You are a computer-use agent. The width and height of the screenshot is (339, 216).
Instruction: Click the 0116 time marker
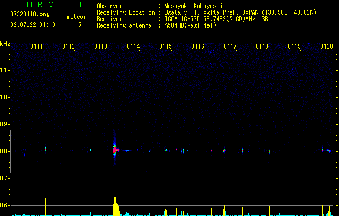click(198, 46)
